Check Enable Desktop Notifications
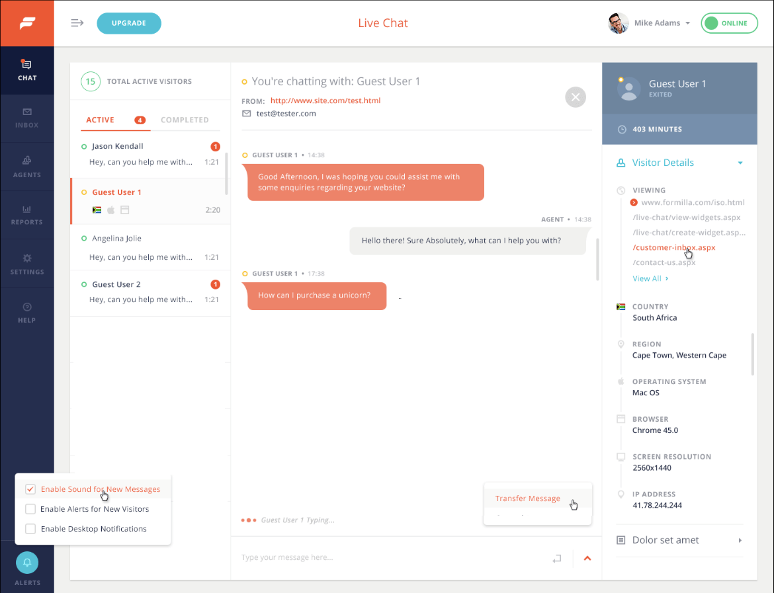774x593 pixels. [x=30, y=529]
